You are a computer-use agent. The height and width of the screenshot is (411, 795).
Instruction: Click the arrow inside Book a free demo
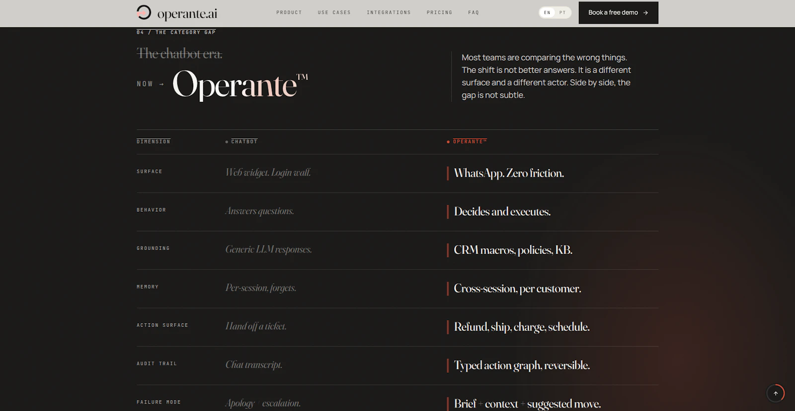tap(645, 13)
